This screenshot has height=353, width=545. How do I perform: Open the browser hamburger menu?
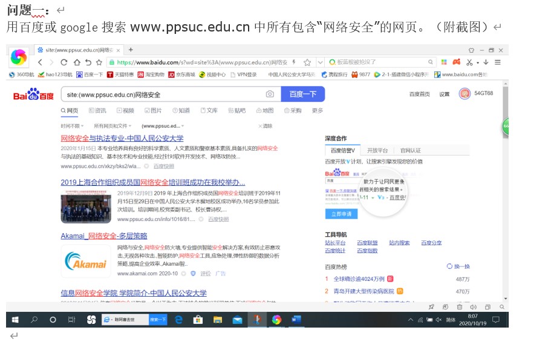(x=498, y=62)
